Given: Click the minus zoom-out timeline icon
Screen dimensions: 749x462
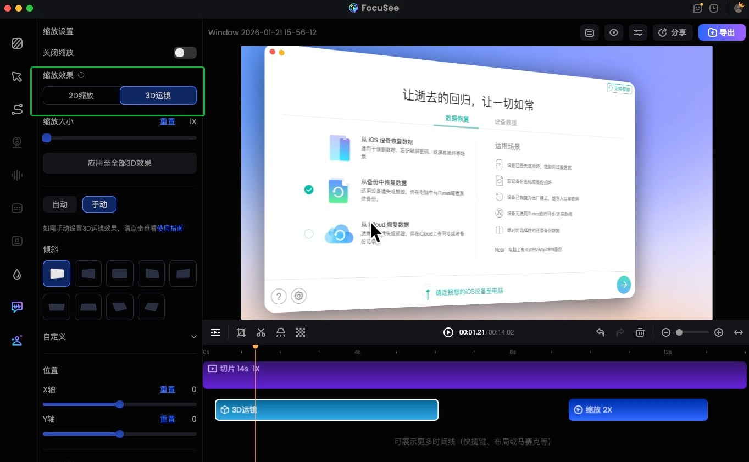Looking at the screenshot, I should click(x=666, y=332).
